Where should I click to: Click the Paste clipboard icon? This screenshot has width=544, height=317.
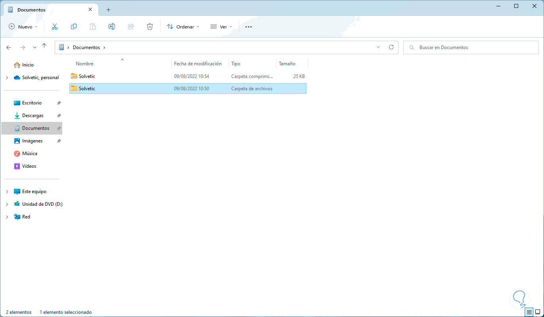click(x=93, y=27)
